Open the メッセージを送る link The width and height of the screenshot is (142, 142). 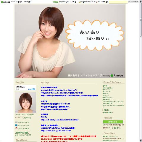[24, 122]
